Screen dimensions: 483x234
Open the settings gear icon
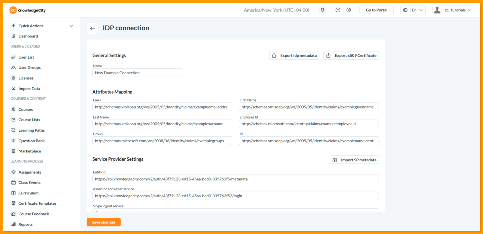click(349, 10)
